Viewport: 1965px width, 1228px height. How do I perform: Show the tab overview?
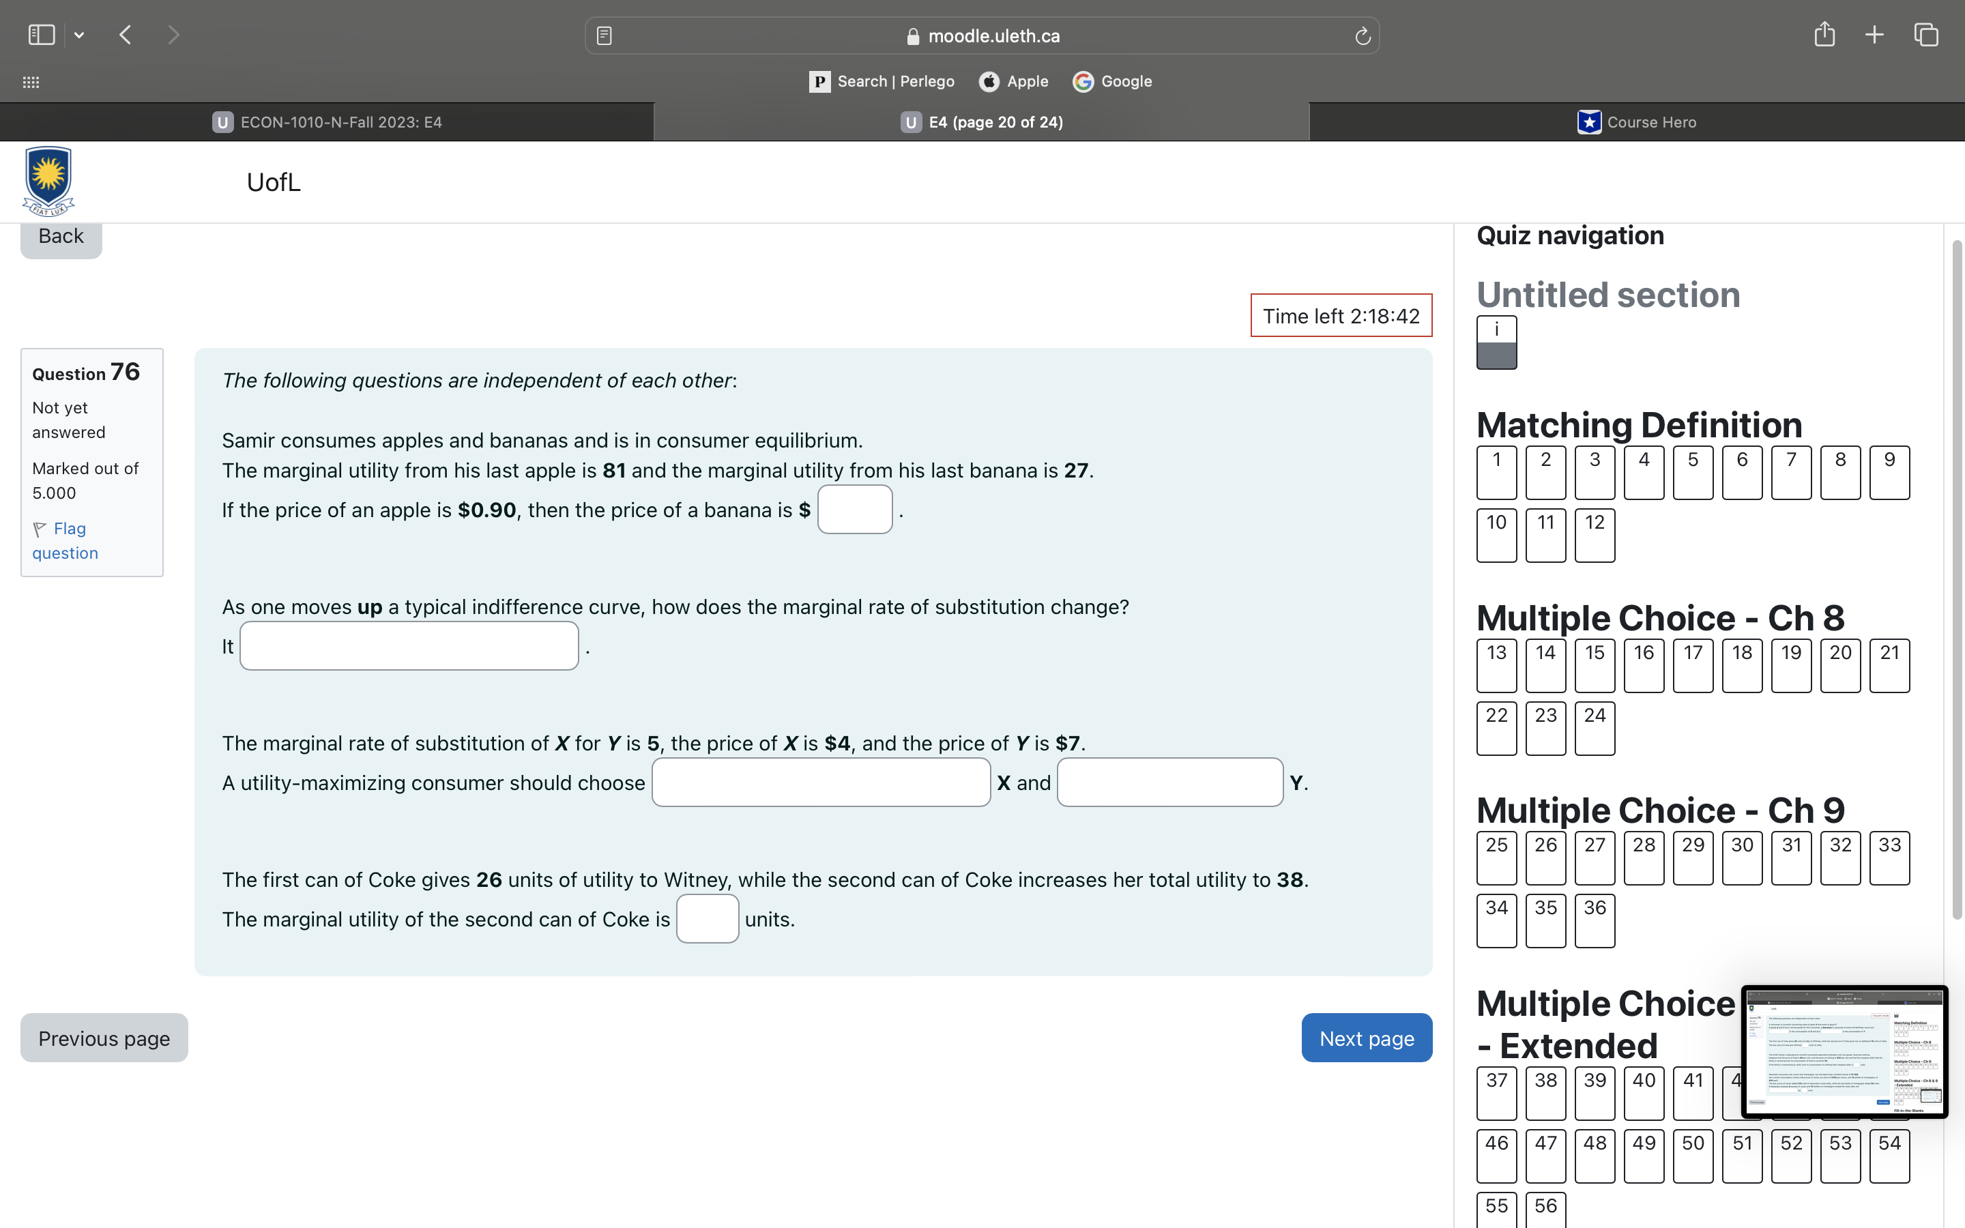pos(1925,35)
